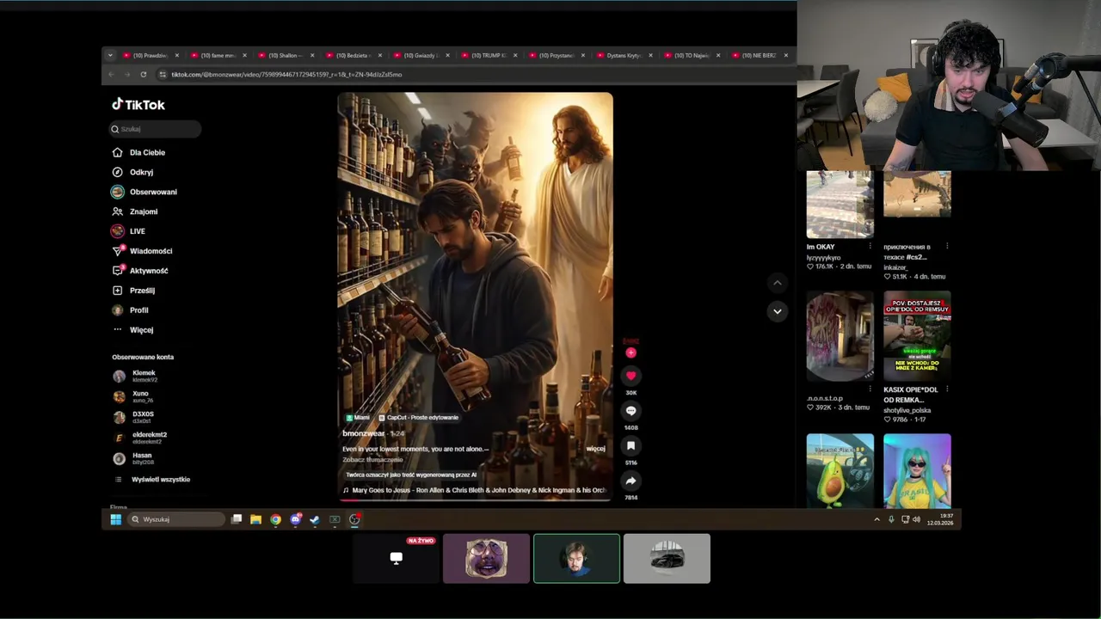1101x619 pixels.
Task: Click the Miami location tag
Action: pos(358,418)
